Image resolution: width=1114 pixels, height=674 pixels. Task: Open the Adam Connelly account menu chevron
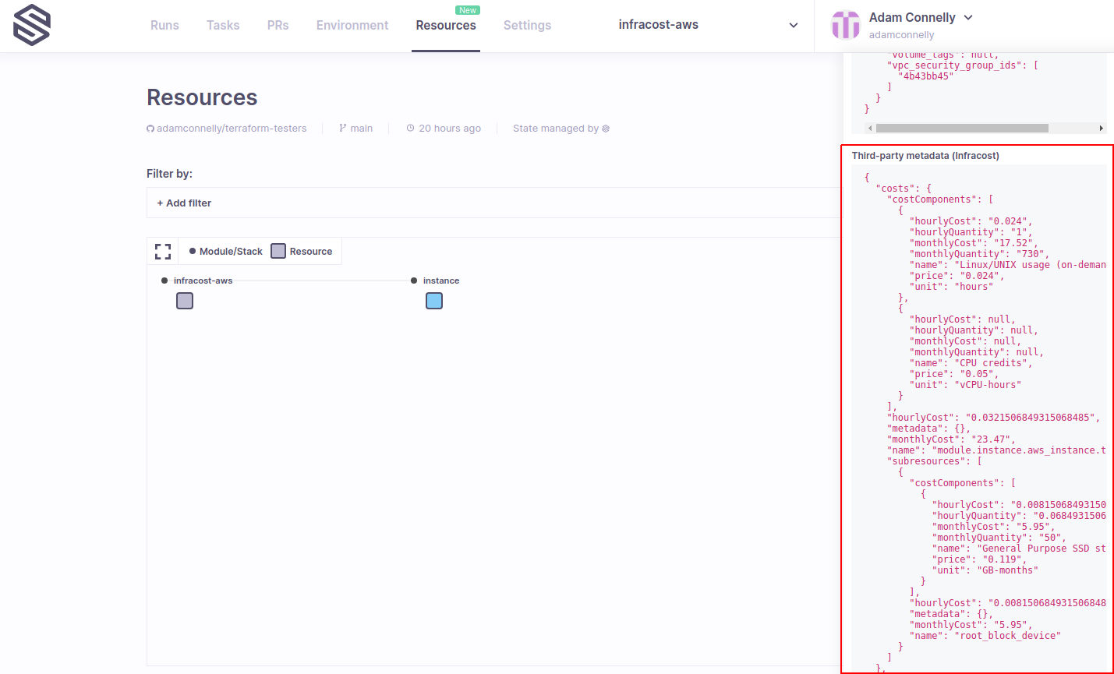(x=968, y=17)
